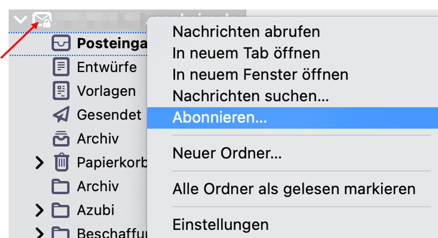Image resolution: width=438 pixels, height=238 pixels.
Task: Collapse the mail account folder tree
Action: 21,20
